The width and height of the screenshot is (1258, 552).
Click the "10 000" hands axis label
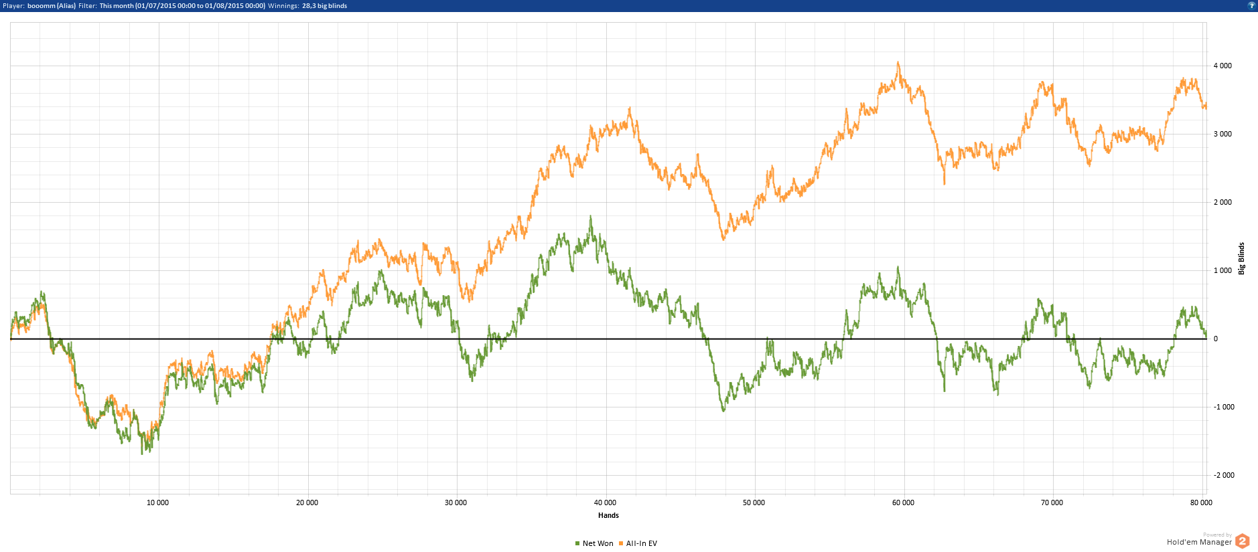tap(158, 502)
